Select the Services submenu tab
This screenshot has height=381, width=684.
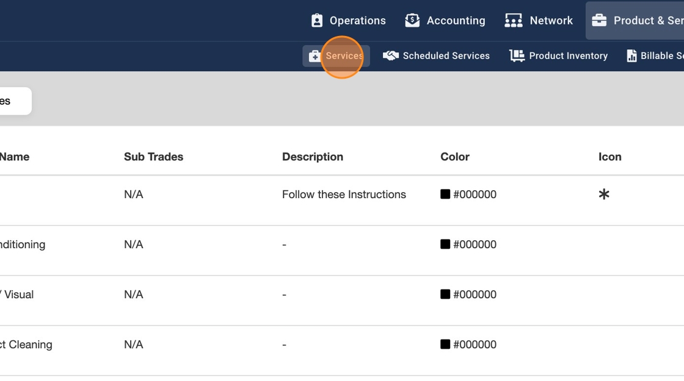point(344,56)
